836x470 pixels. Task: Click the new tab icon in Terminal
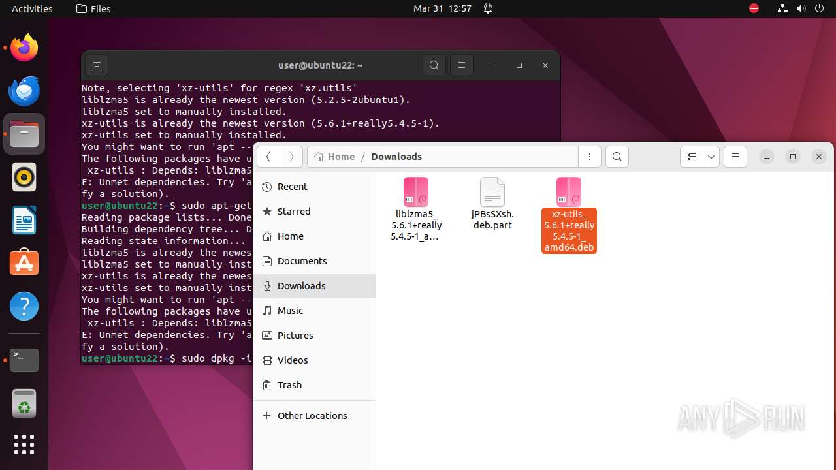pyautogui.click(x=97, y=65)
